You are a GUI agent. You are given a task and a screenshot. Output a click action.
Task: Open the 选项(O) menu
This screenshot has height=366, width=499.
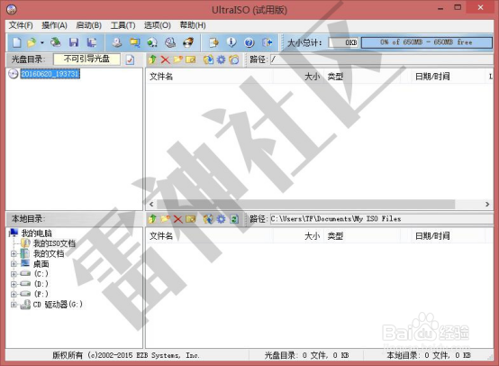coord(158,25)
